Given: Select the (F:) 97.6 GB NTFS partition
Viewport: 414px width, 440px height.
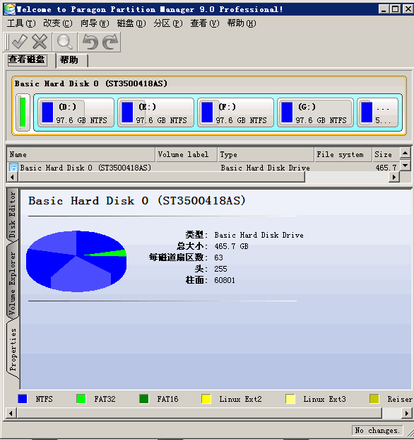Looking at the screenshot, I should tap(235, 112).
